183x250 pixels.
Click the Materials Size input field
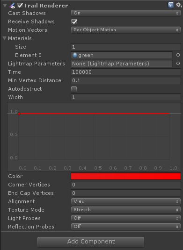[x=126, y=47]
